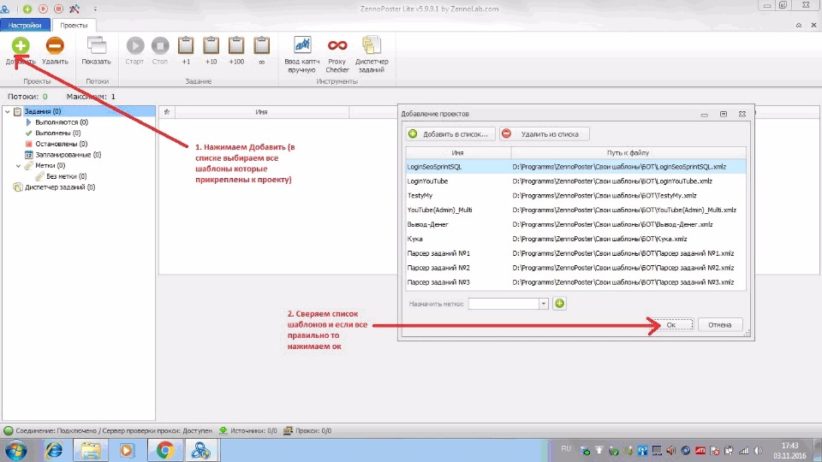Select Запланированные (0) tree item

coord(68,155)
